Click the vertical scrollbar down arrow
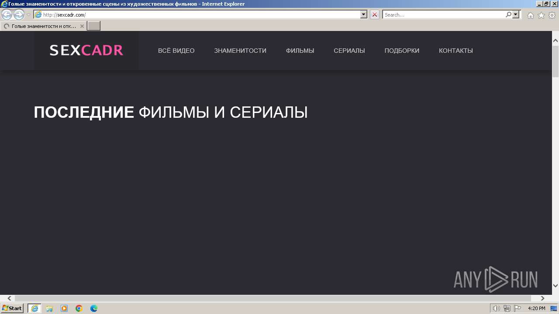Image resolution: width=559 pixels, height=314 pixels. [556, 286]
